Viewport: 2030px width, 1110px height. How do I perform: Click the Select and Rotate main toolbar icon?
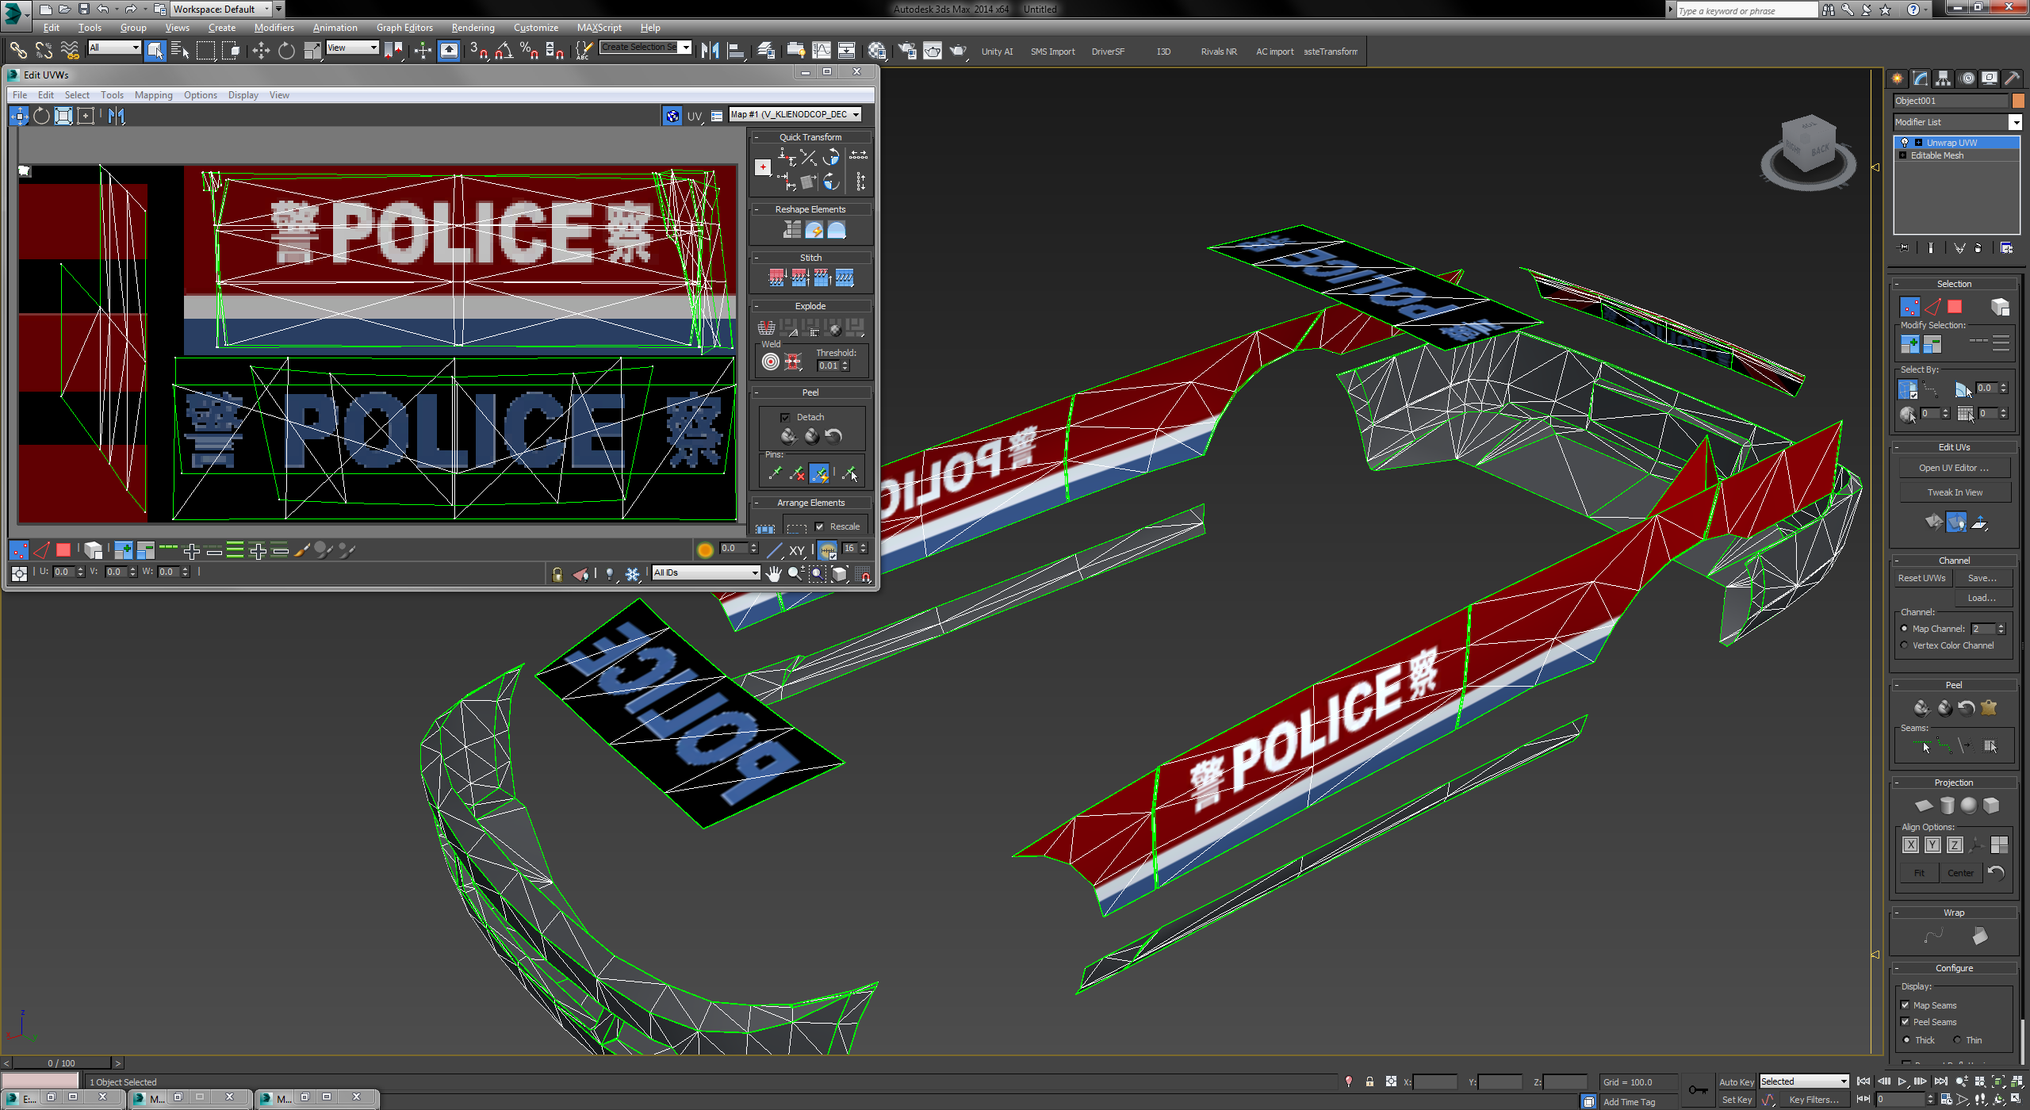tap(286, 52)
